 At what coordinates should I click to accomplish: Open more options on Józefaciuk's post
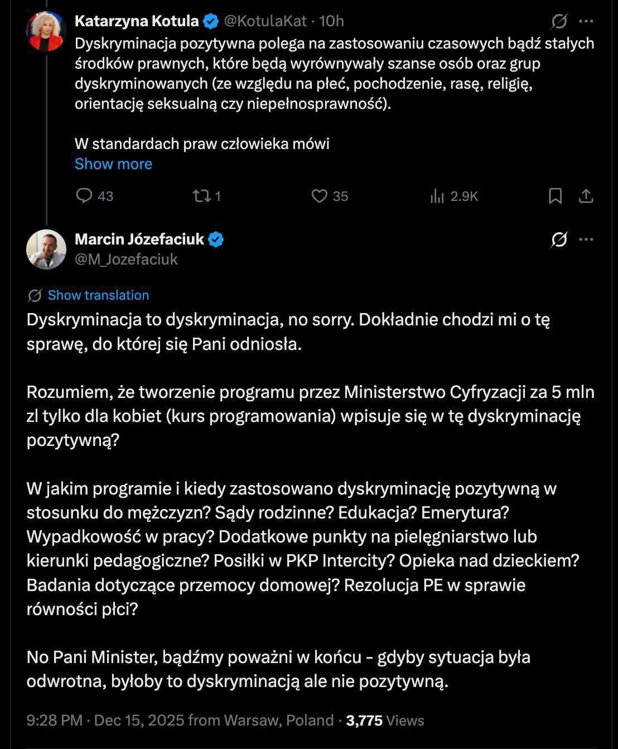586,240
